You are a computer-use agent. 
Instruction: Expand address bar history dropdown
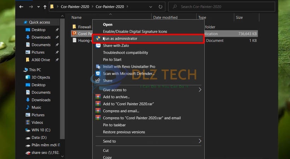pos(151,7)
